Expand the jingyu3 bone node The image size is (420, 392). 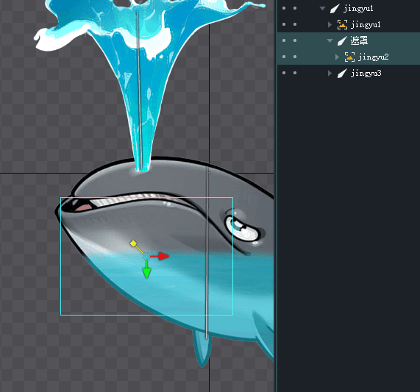point(330,73)
